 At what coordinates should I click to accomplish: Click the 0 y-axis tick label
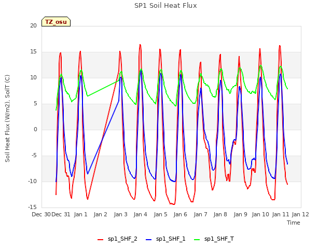35,129
